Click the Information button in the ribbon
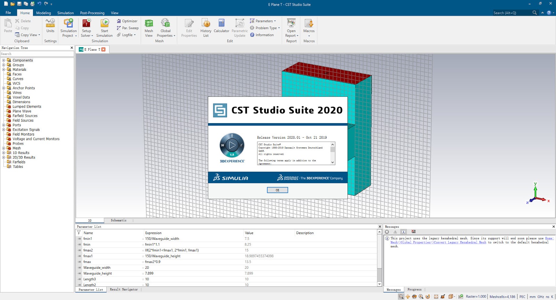The image size is (556, 300). coord(262,35)
